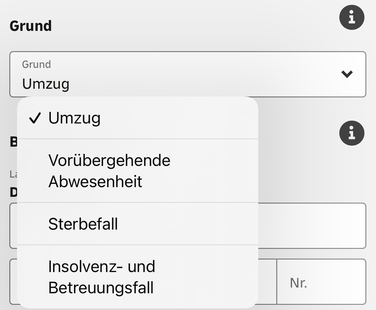This screenshot has height=310, width=376.
Task: Select Sterbefall as the reason
Action: tap(138, 224)
